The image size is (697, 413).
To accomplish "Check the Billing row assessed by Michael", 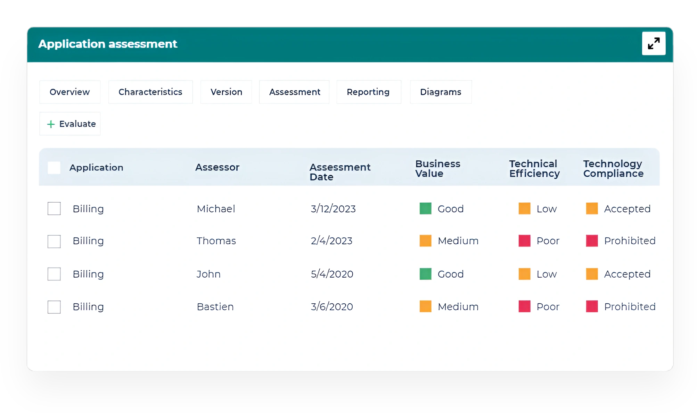I will pyautogui.click(x=54, y=209).
